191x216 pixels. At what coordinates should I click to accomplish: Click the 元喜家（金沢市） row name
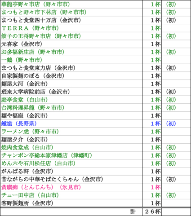click(x=22, y=44)
